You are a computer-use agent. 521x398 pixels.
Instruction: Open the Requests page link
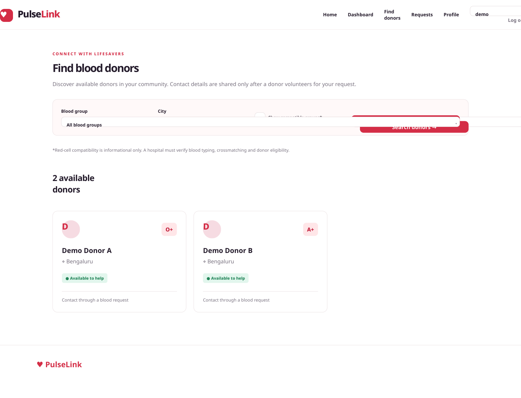(422, 15)
